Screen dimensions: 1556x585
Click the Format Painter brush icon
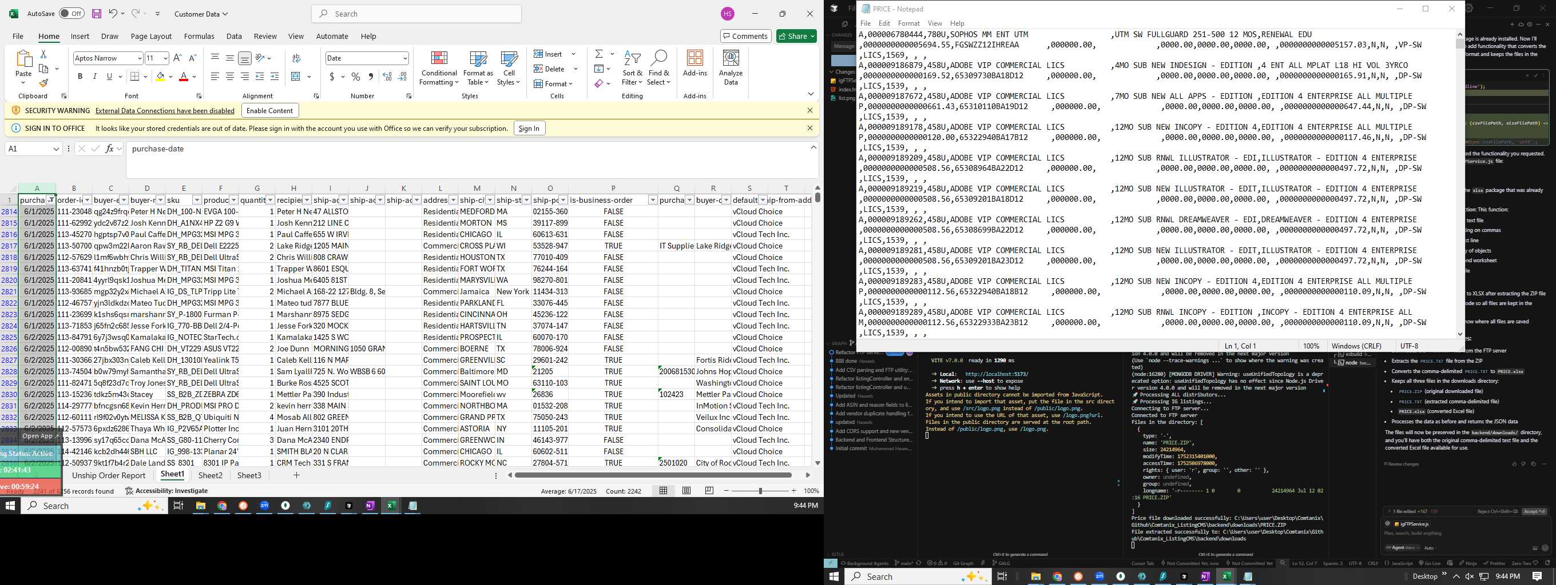pyautogui.click(x=43, y=83)
